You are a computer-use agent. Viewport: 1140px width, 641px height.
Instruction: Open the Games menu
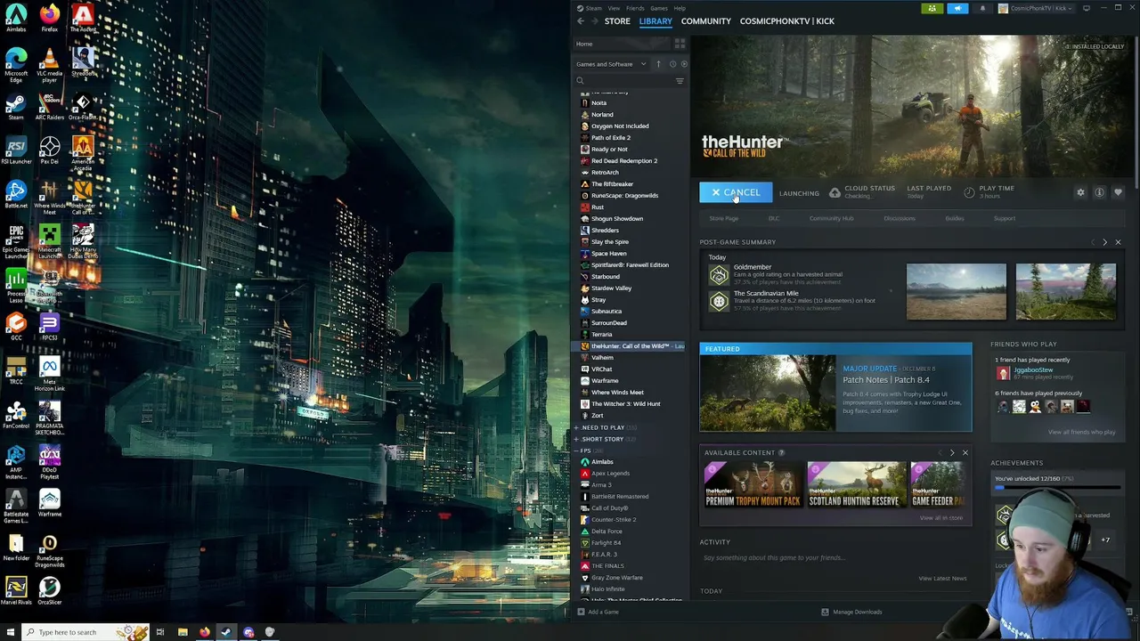point(659,8)
